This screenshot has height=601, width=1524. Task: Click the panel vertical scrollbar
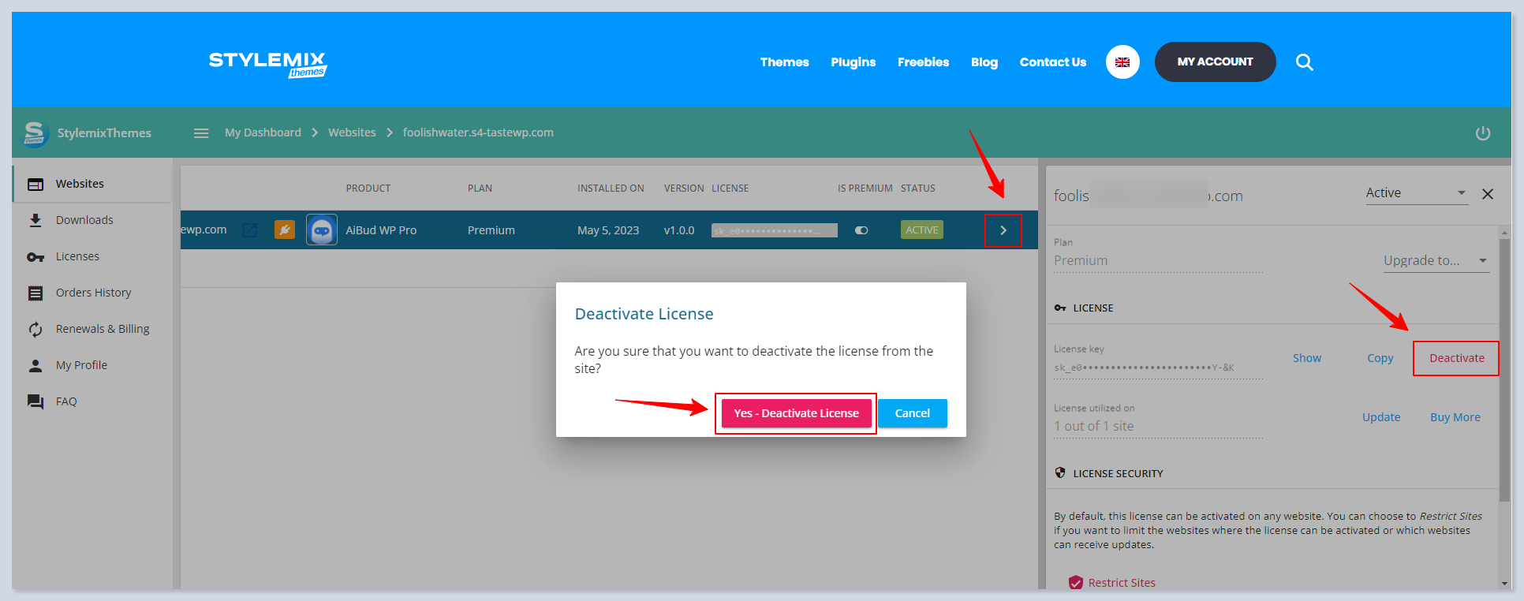coord(1504,371)
